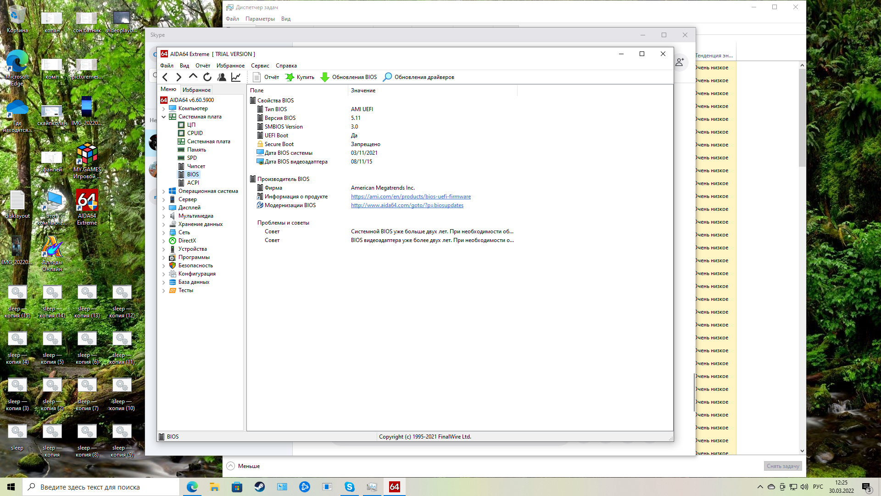Open driver updates magnifier button
The width and height of the screenshot is (881, 496).
point(418,77)
